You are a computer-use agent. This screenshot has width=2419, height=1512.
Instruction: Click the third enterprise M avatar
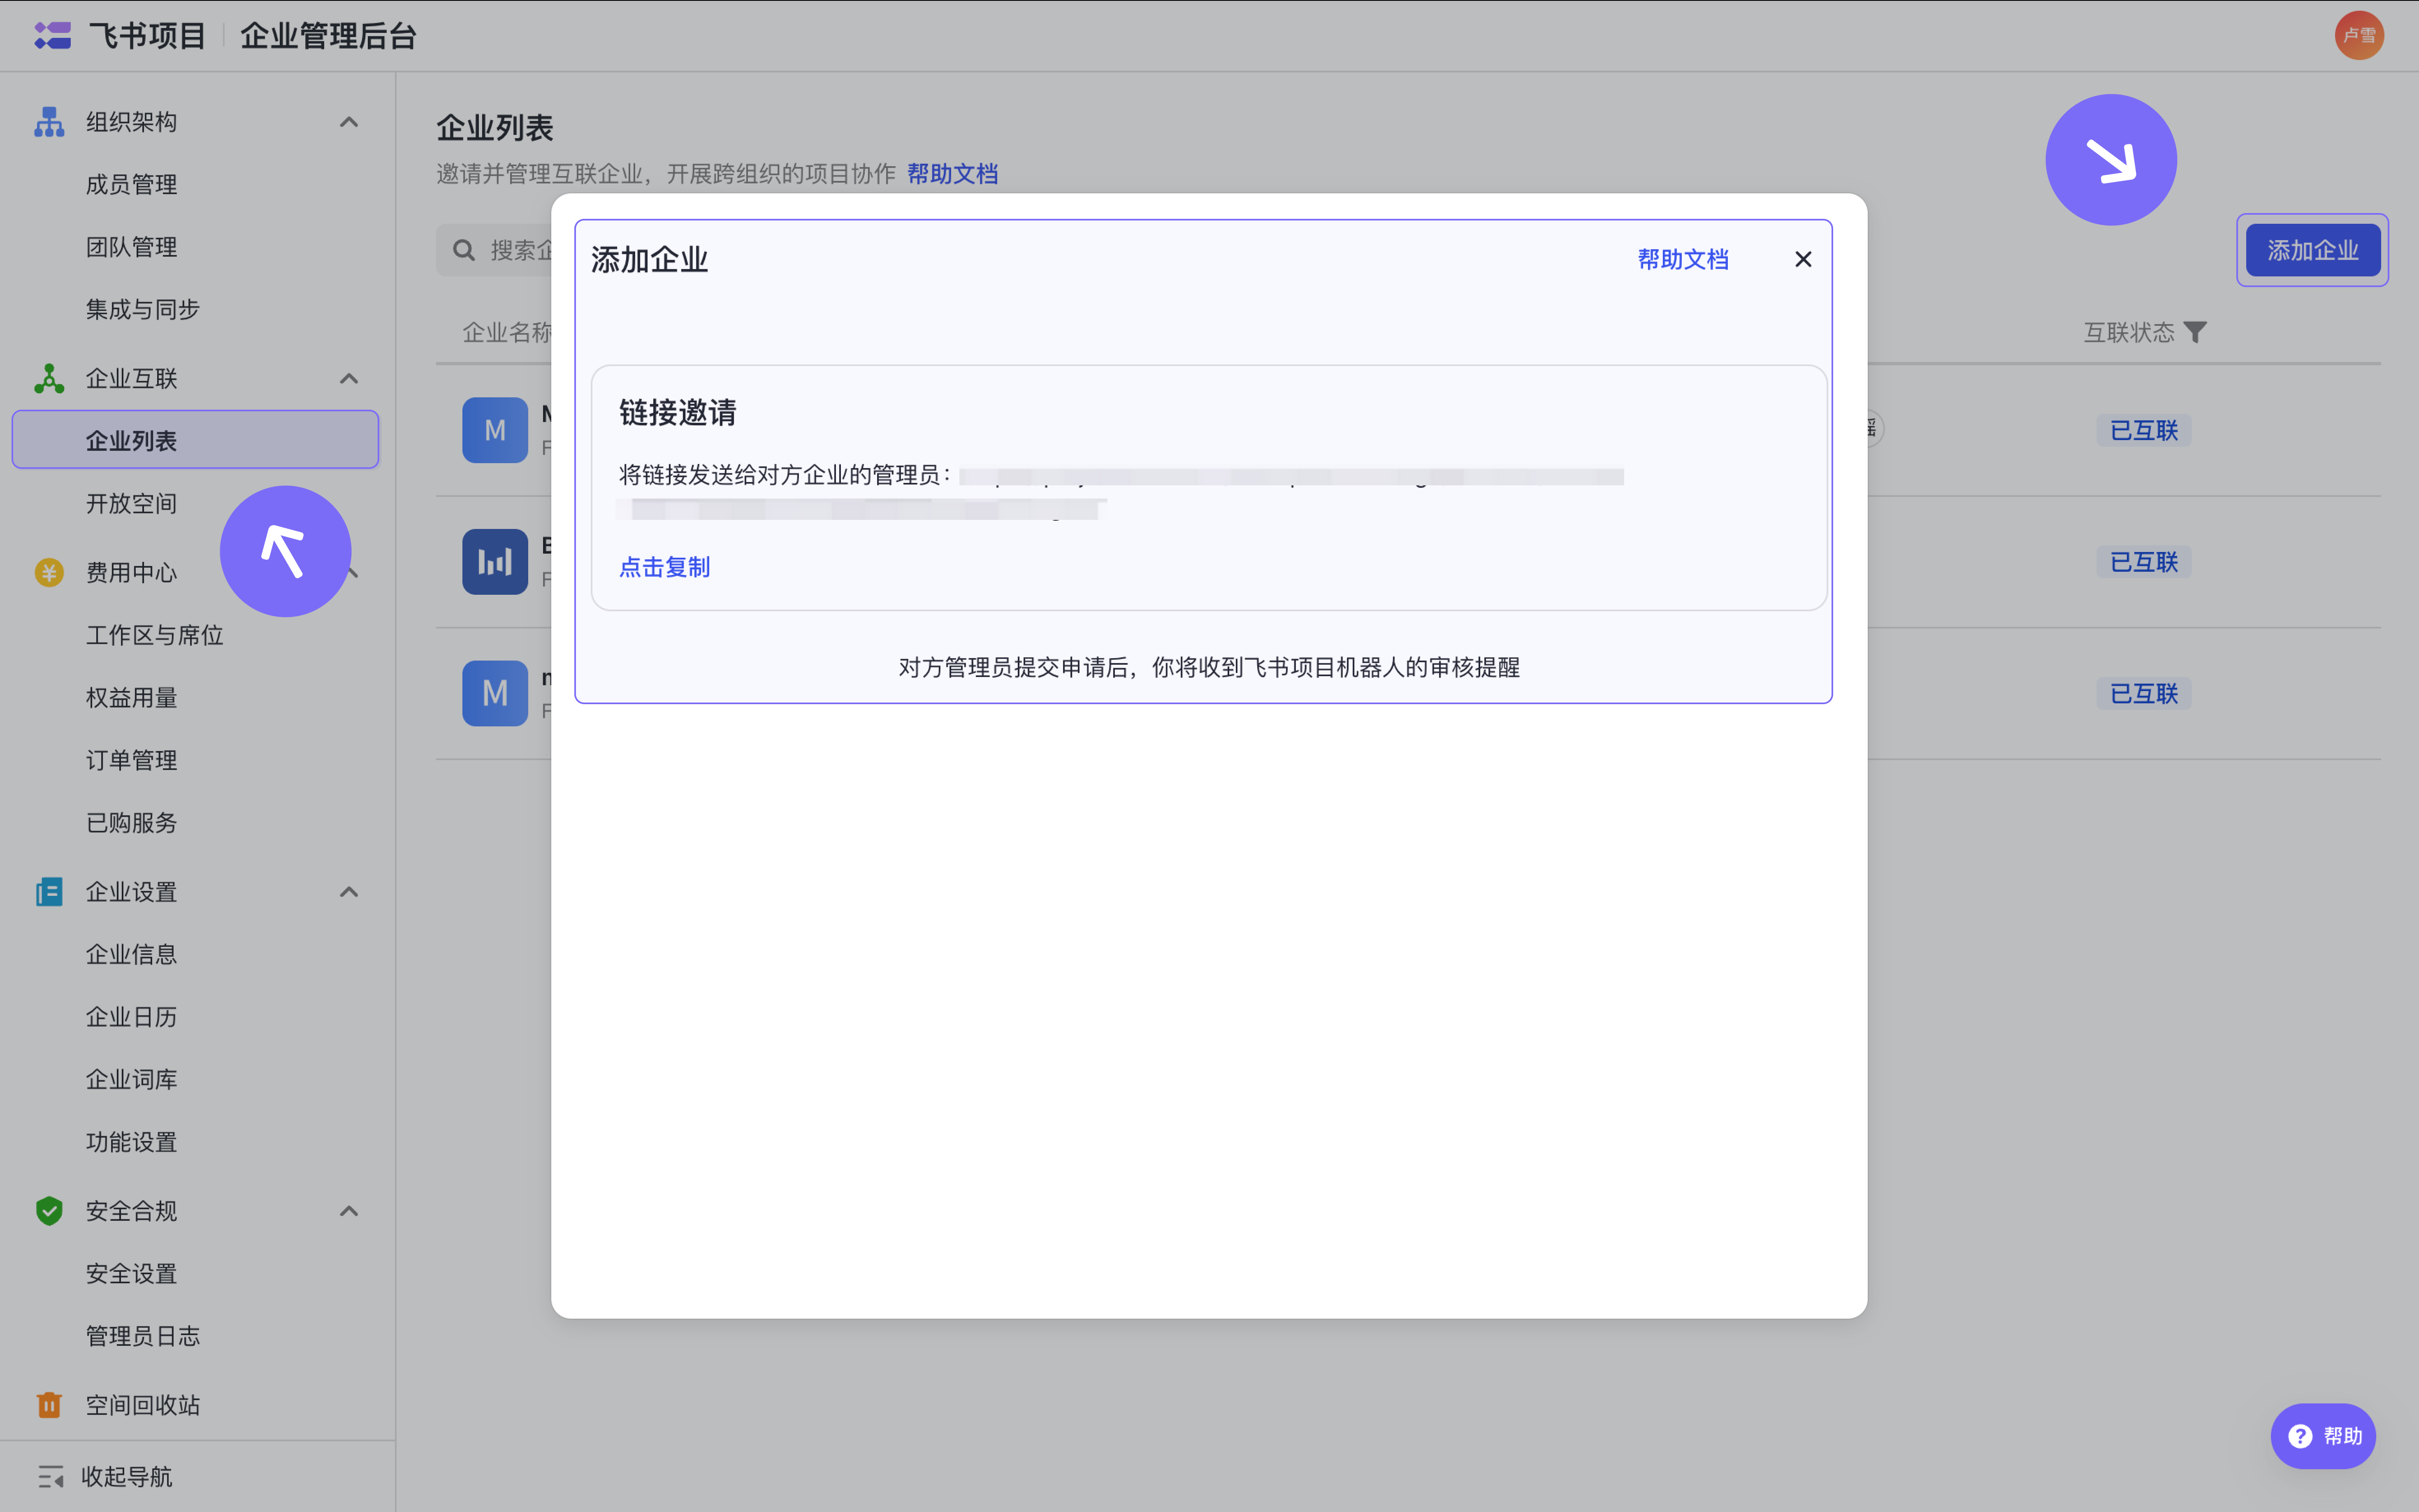[495, 693]
